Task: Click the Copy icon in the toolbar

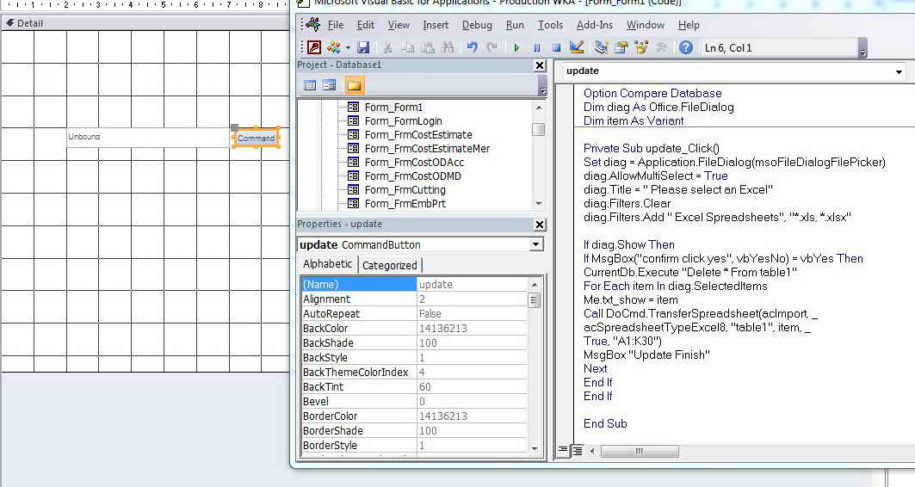Action: click(x=408, y=48)
